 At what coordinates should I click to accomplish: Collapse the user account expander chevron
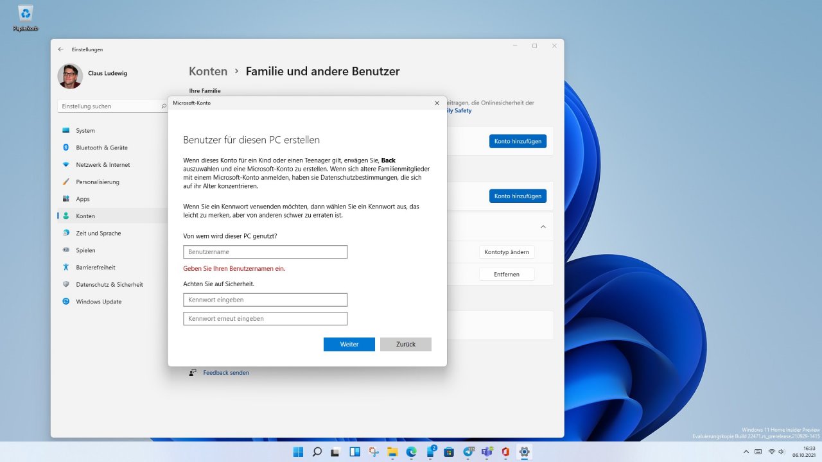point(543,227)
